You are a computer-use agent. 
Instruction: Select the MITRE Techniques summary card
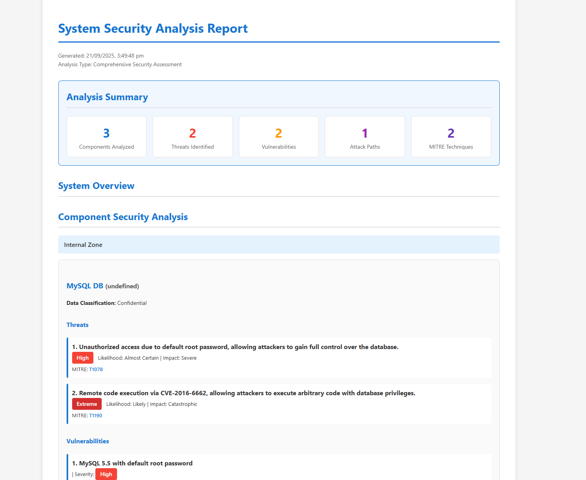pos(451,136)
